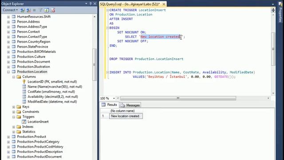The width and height of the screenshot is (284, 160).
Task: Click the Production.Culture table icon
Action: pyautogui.click(x=14, y=56)
